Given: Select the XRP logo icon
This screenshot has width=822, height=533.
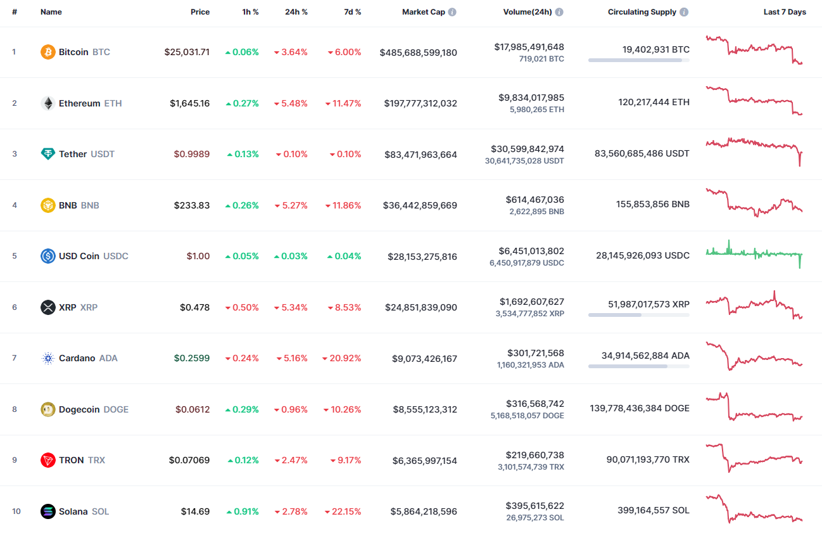Looking at the screenshot, I should [x=47, y=307].
